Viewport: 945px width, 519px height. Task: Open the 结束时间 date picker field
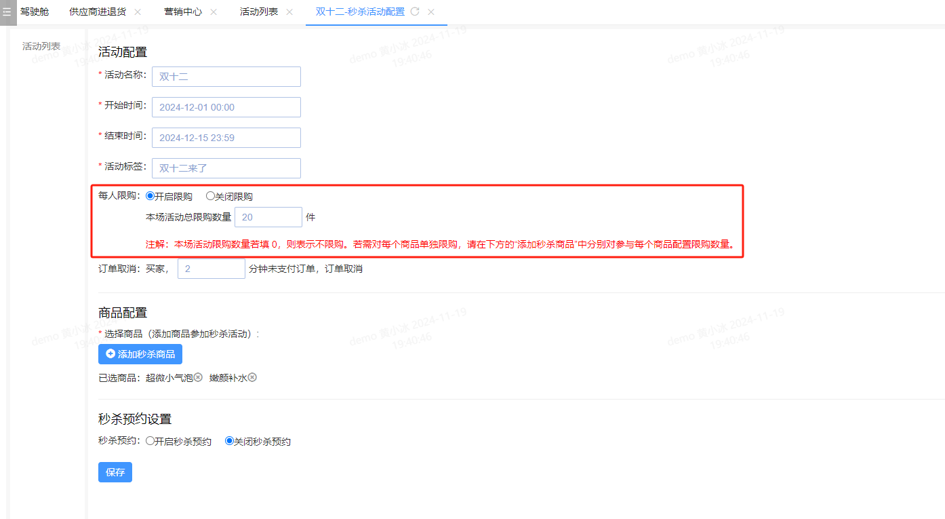[x=226, y=138]
